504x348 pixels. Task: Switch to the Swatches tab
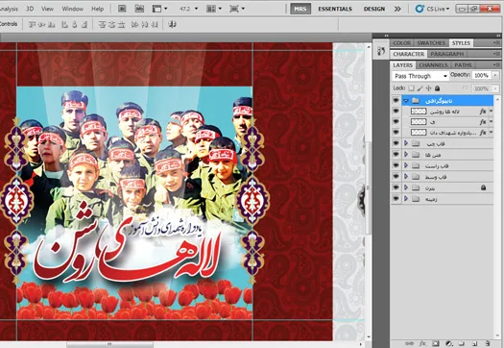(x=431, y=43)
